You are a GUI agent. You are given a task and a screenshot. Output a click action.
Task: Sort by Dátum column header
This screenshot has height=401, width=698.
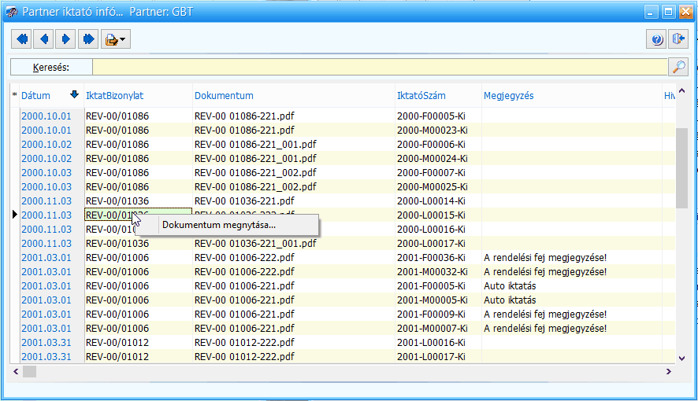point(35,95)
